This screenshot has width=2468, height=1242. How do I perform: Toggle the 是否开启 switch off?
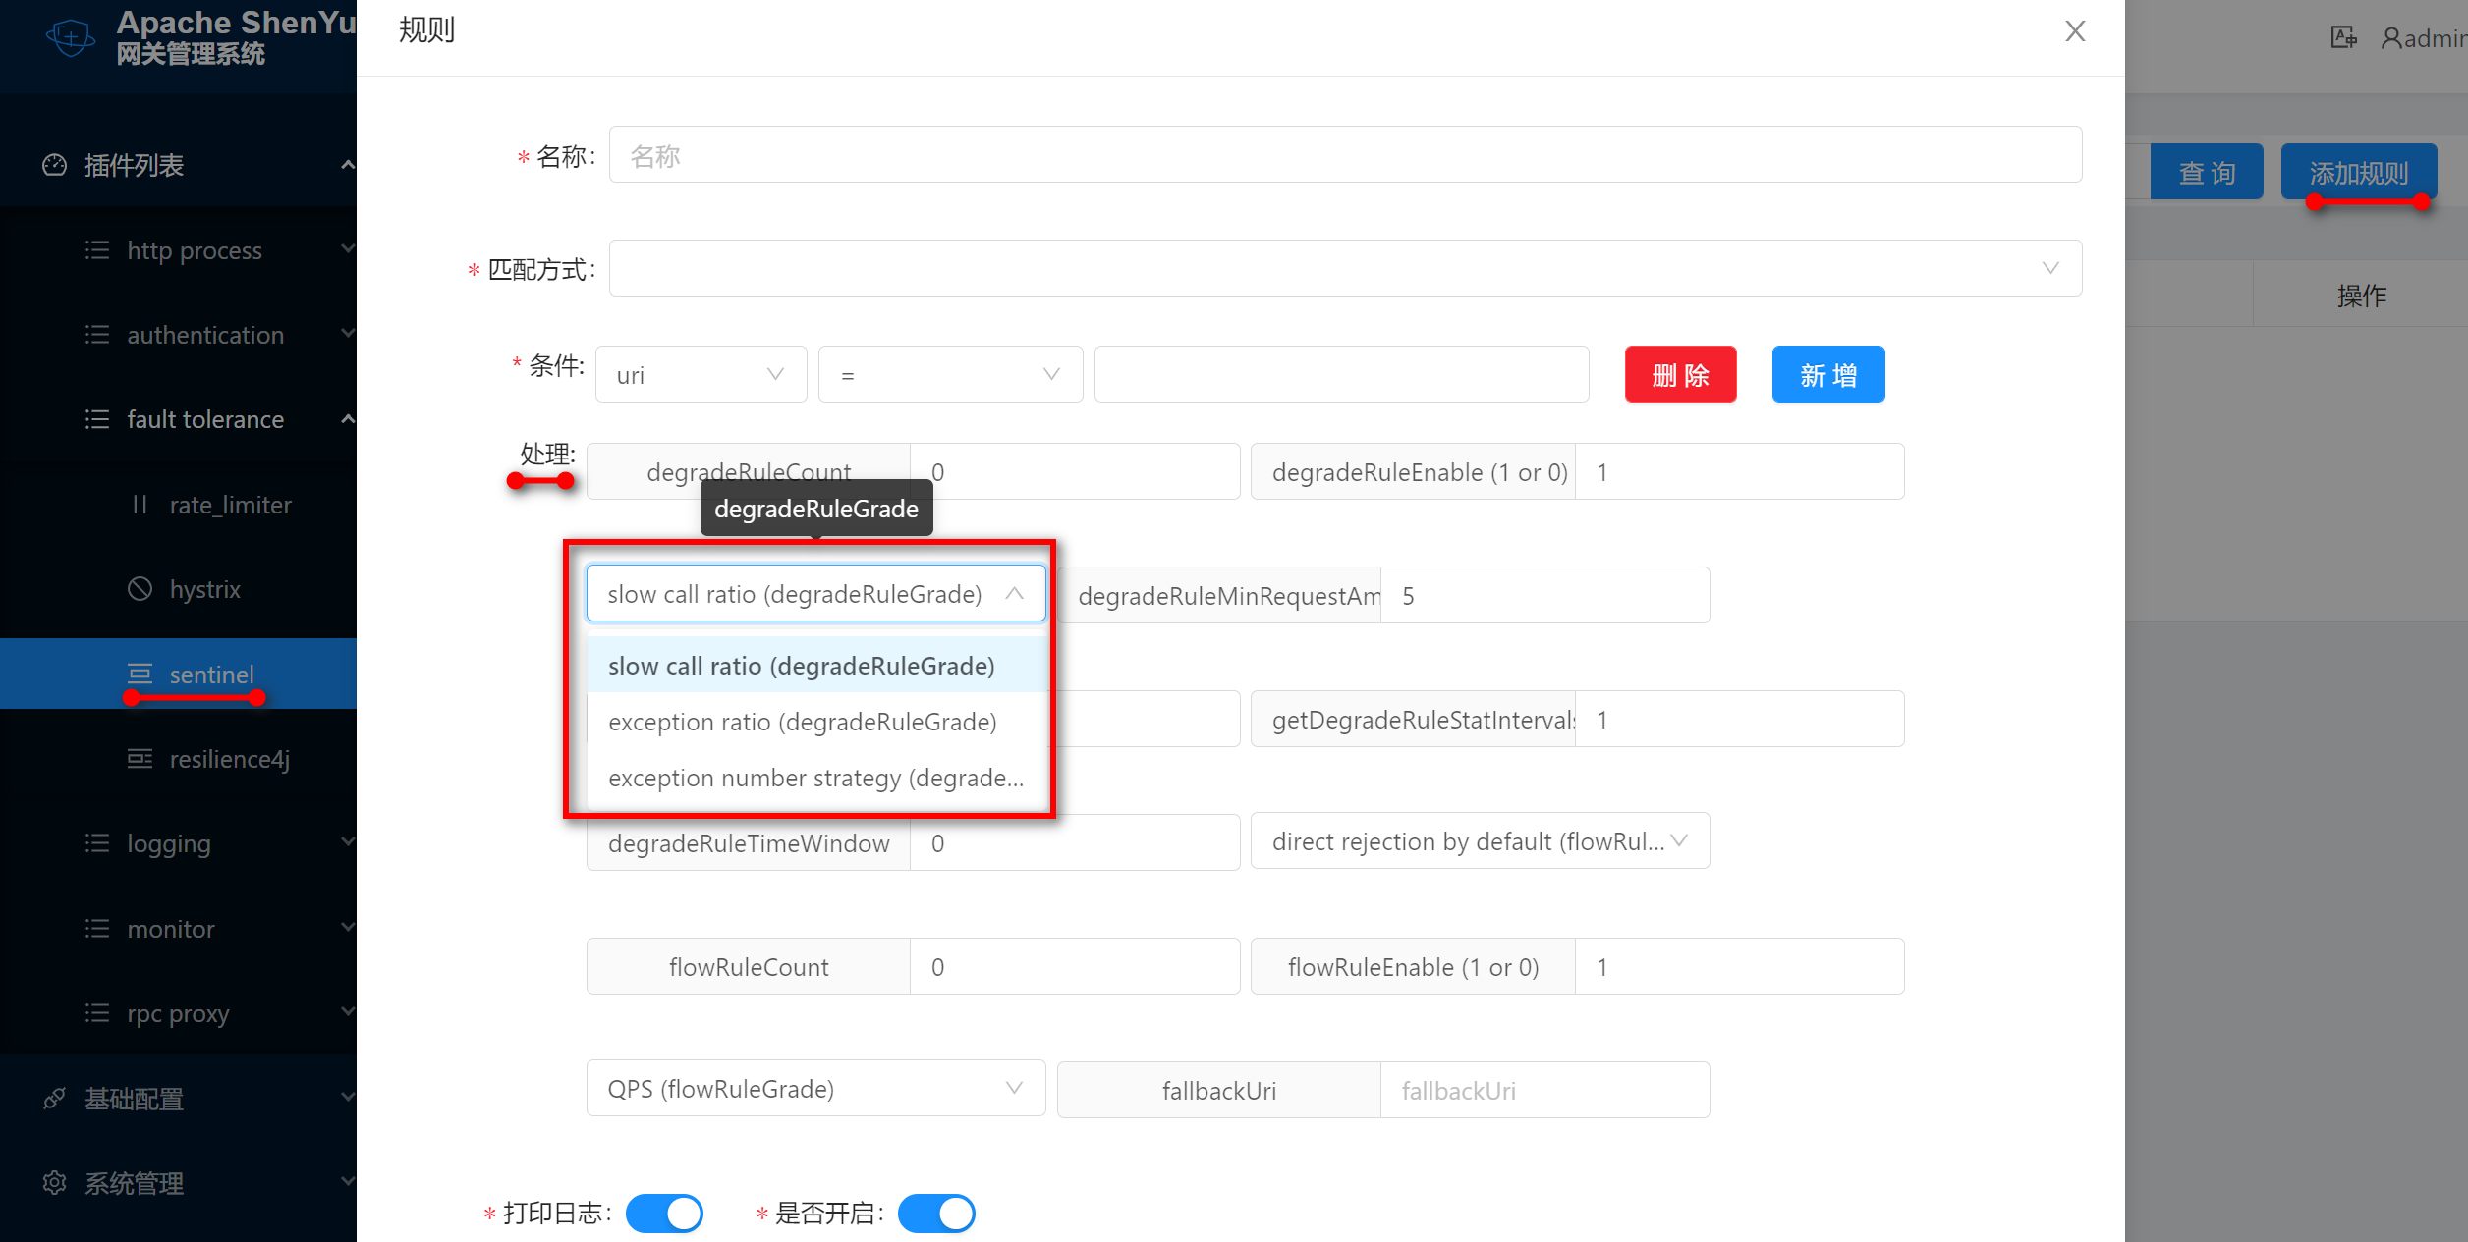936,1214
